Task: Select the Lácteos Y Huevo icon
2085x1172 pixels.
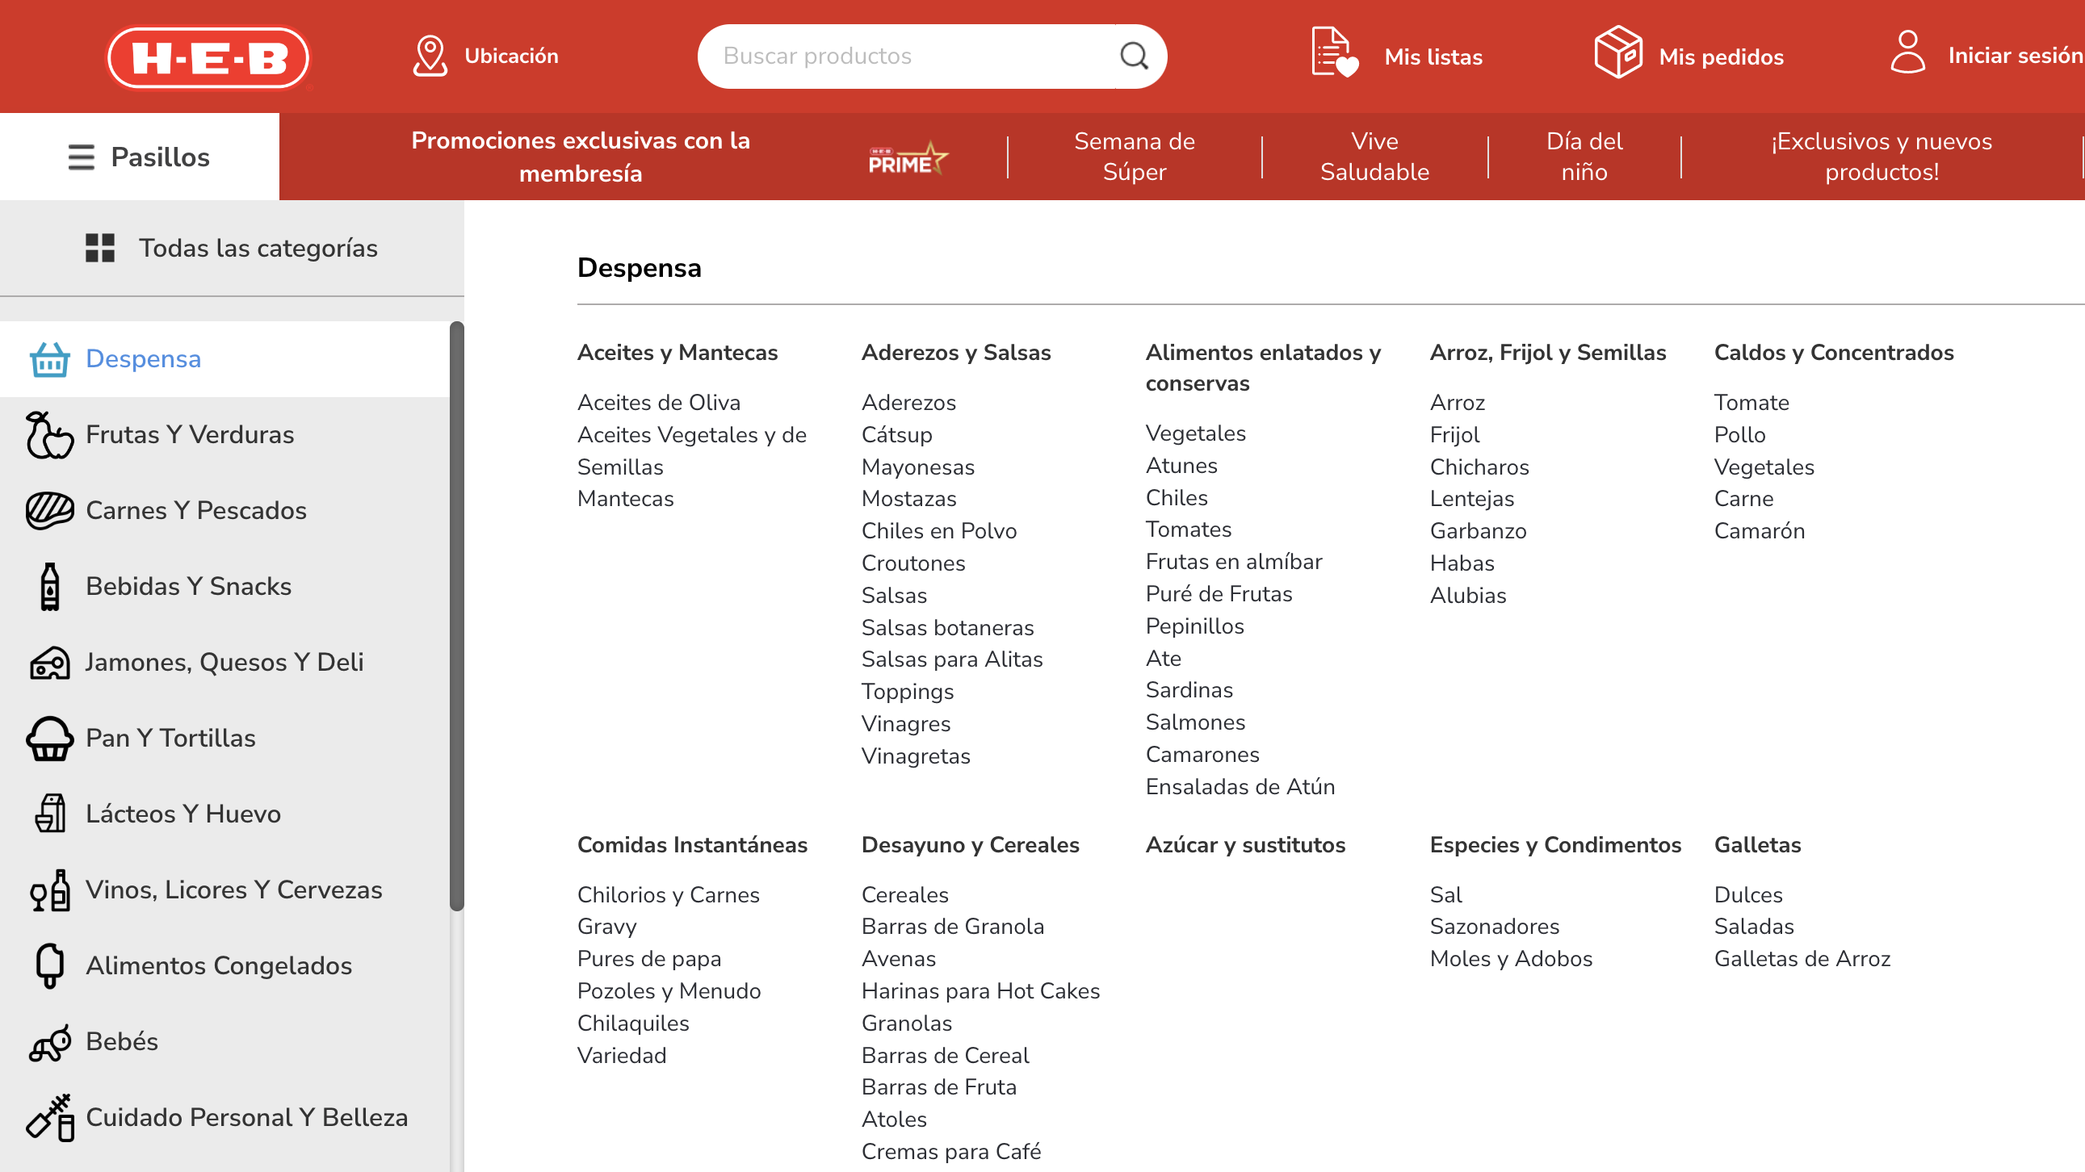Action: pos(50,814)
